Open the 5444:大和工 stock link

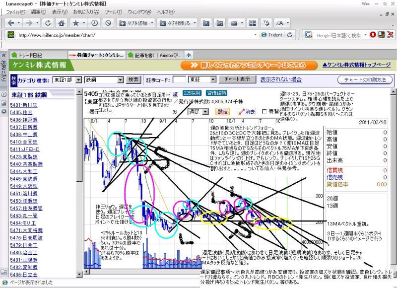24,171
